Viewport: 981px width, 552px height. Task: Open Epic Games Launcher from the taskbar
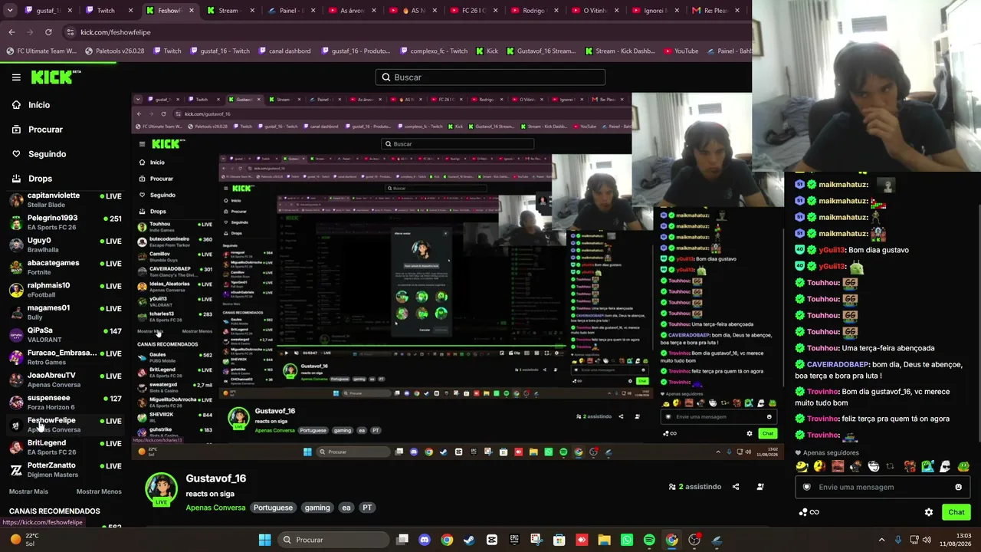pyautogui.click(x=514, y=540)
